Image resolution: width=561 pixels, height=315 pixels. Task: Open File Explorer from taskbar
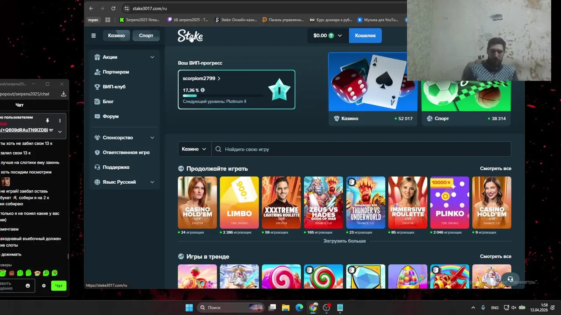pyautogui.click(x=286, y=308)
